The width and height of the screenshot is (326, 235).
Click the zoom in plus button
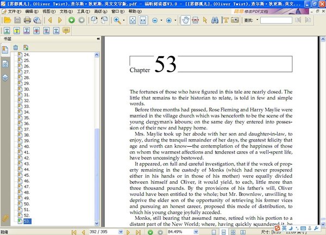[169, 20]
